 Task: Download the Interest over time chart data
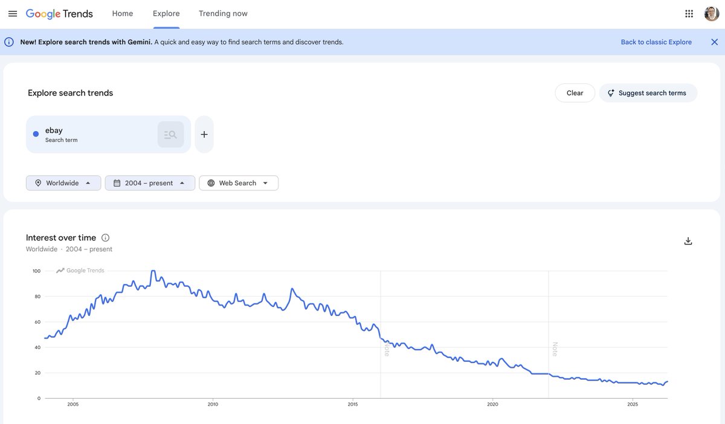click(688, 241)
